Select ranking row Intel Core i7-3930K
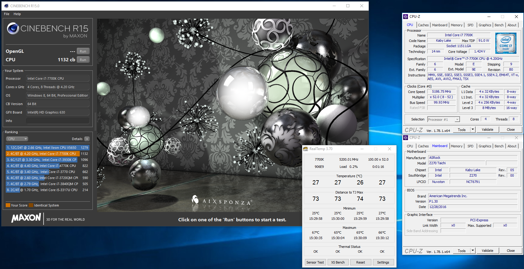 click(x=47, y=160)
